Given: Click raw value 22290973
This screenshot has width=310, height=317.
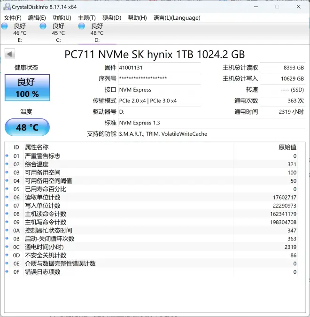Looking at the screenshot, I should [284, 206].
